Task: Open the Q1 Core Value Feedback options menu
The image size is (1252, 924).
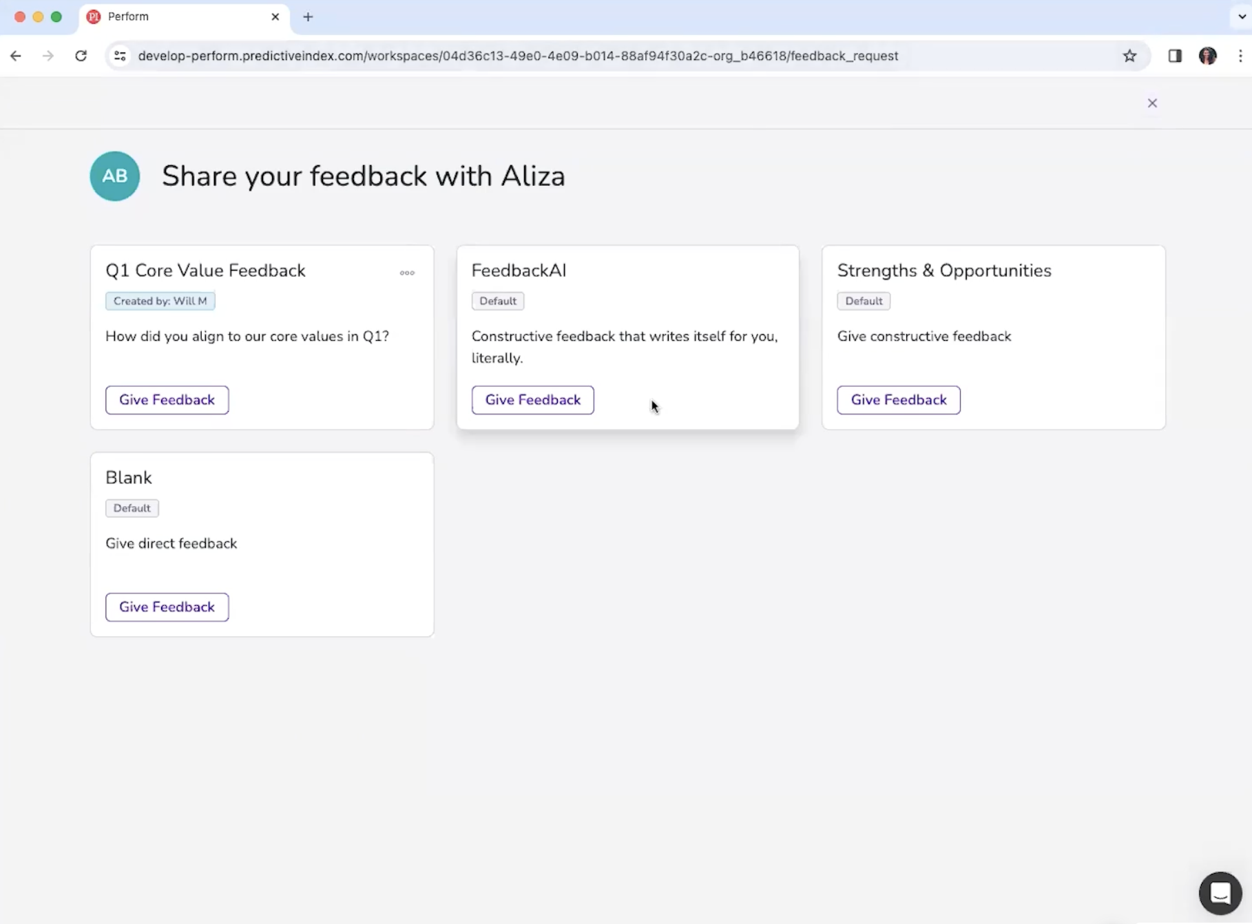Action: point(407,273)
